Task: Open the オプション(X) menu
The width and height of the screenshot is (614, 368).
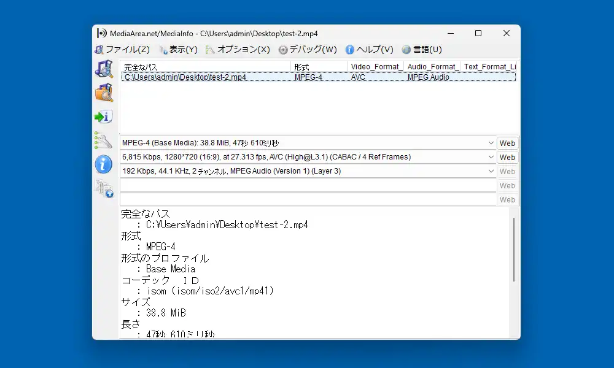Action: click(x=238, y=49)
